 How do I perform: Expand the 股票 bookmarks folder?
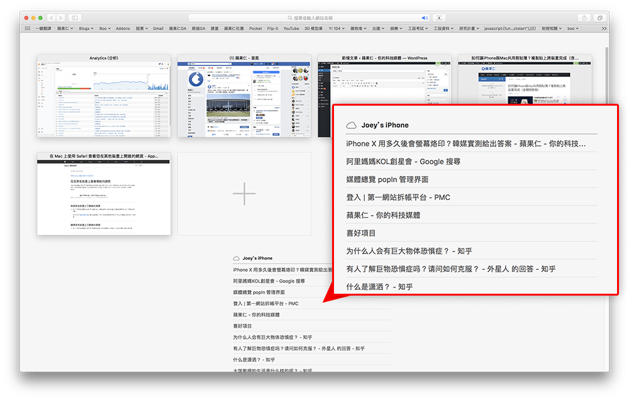coord(142,28)
